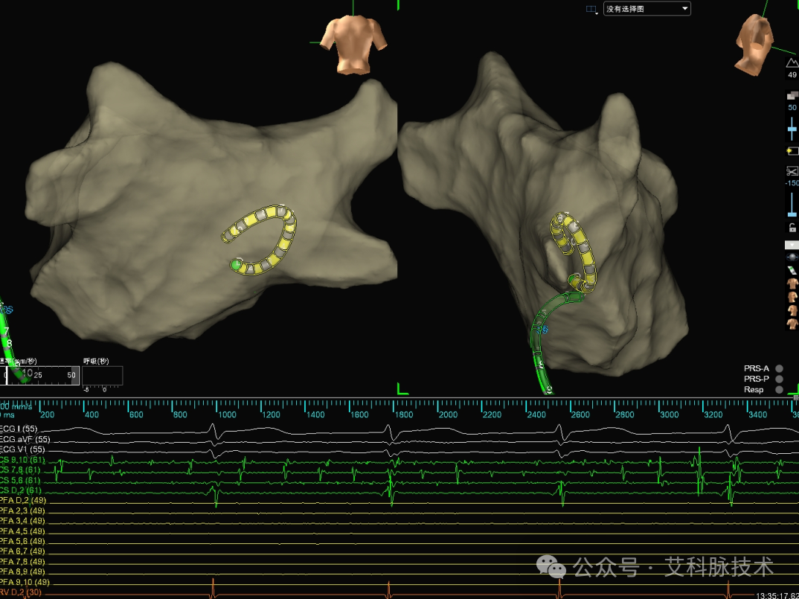Select the PFA 4,5 channel label

(22, 531)
